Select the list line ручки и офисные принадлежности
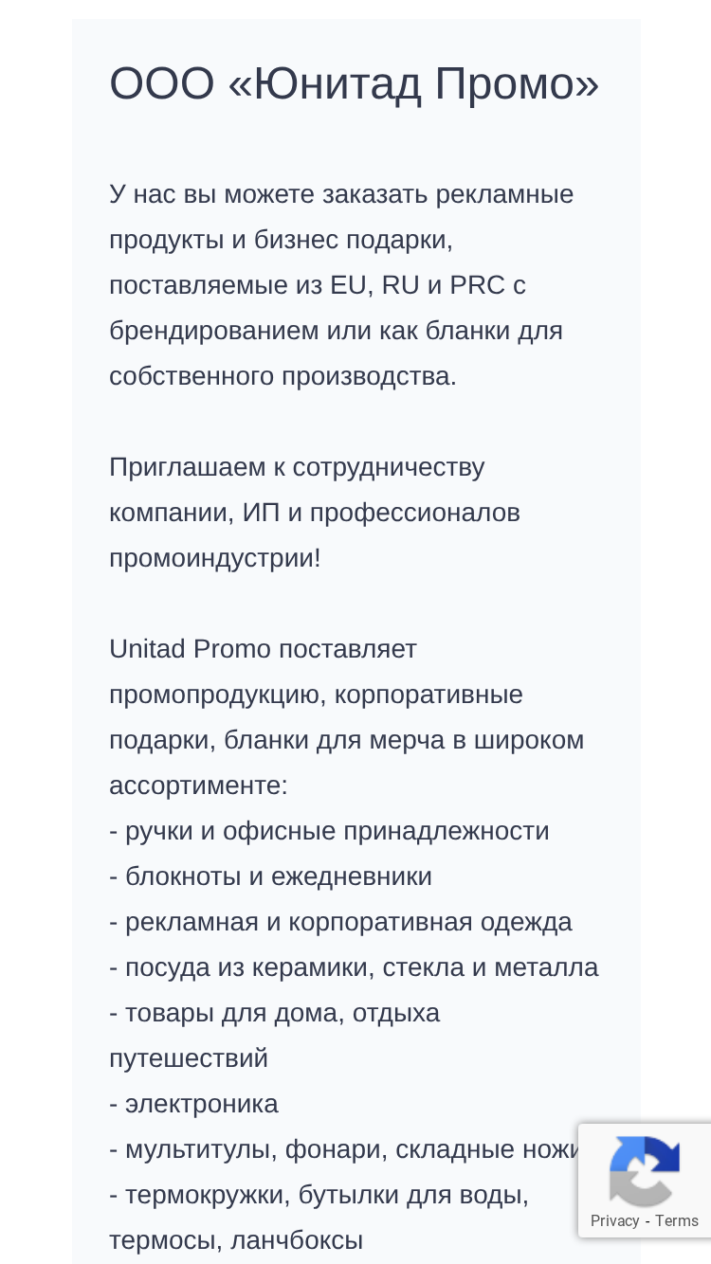 pyautogui.click(x=329, y=831)
